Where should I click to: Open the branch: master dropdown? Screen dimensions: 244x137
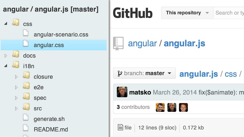coord(144,73)
